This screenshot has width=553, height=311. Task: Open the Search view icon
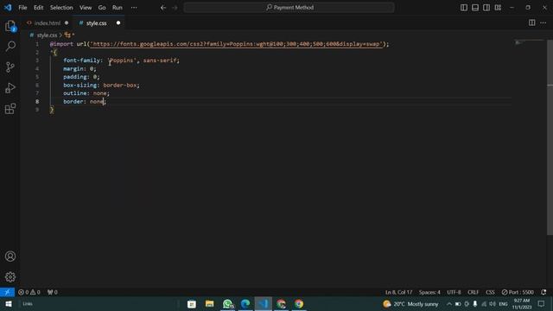(x=10, y=46)
